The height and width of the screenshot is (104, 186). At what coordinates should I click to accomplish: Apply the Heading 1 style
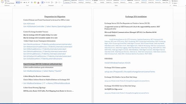pyautogui.click(x=81, y=2)
